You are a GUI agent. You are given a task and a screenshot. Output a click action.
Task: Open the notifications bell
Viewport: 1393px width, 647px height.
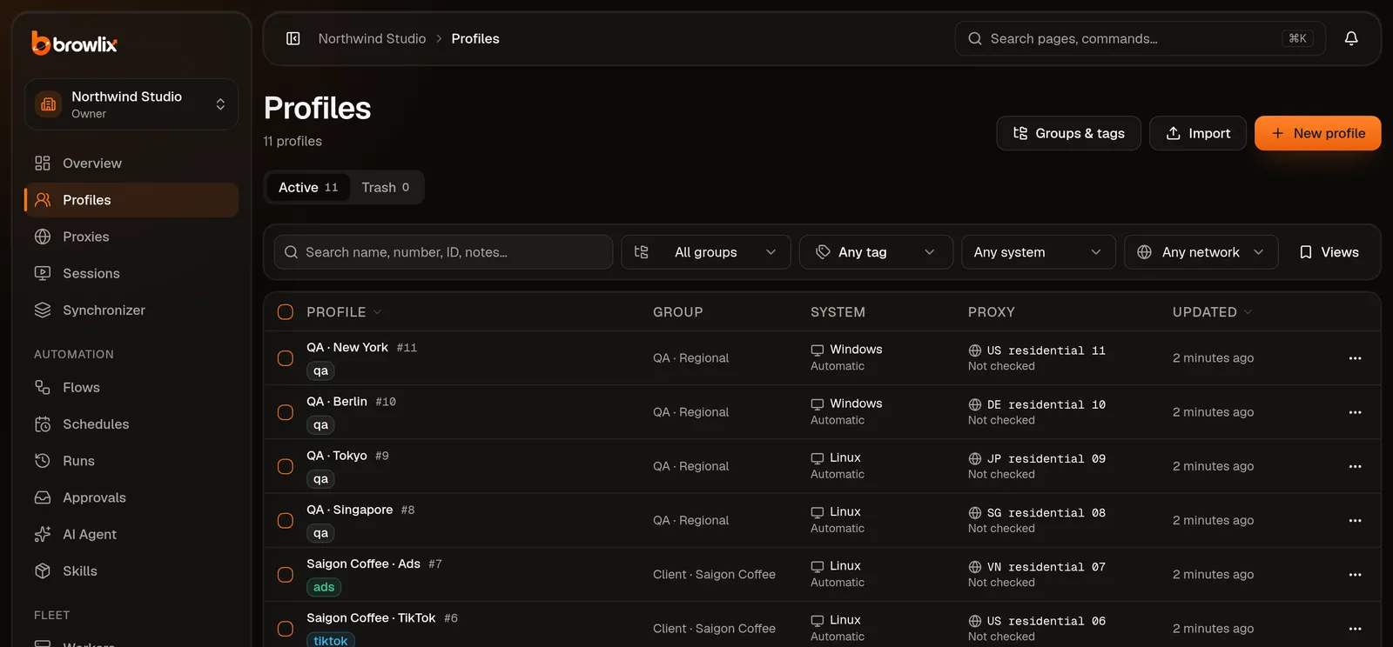click(1351, 38)
